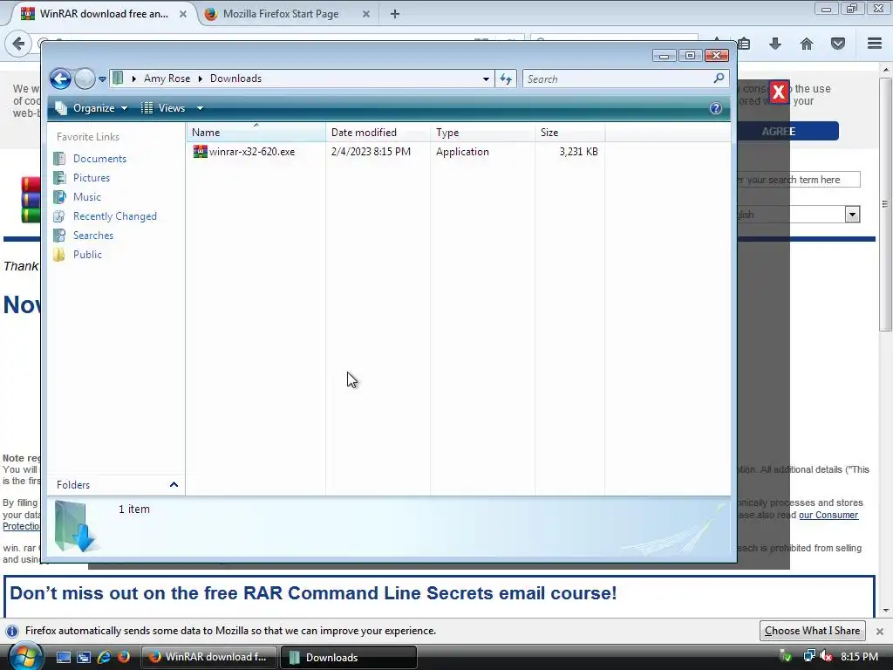Dismiss the cookie notice red X

pyautogui.click(x=779, y=92)
